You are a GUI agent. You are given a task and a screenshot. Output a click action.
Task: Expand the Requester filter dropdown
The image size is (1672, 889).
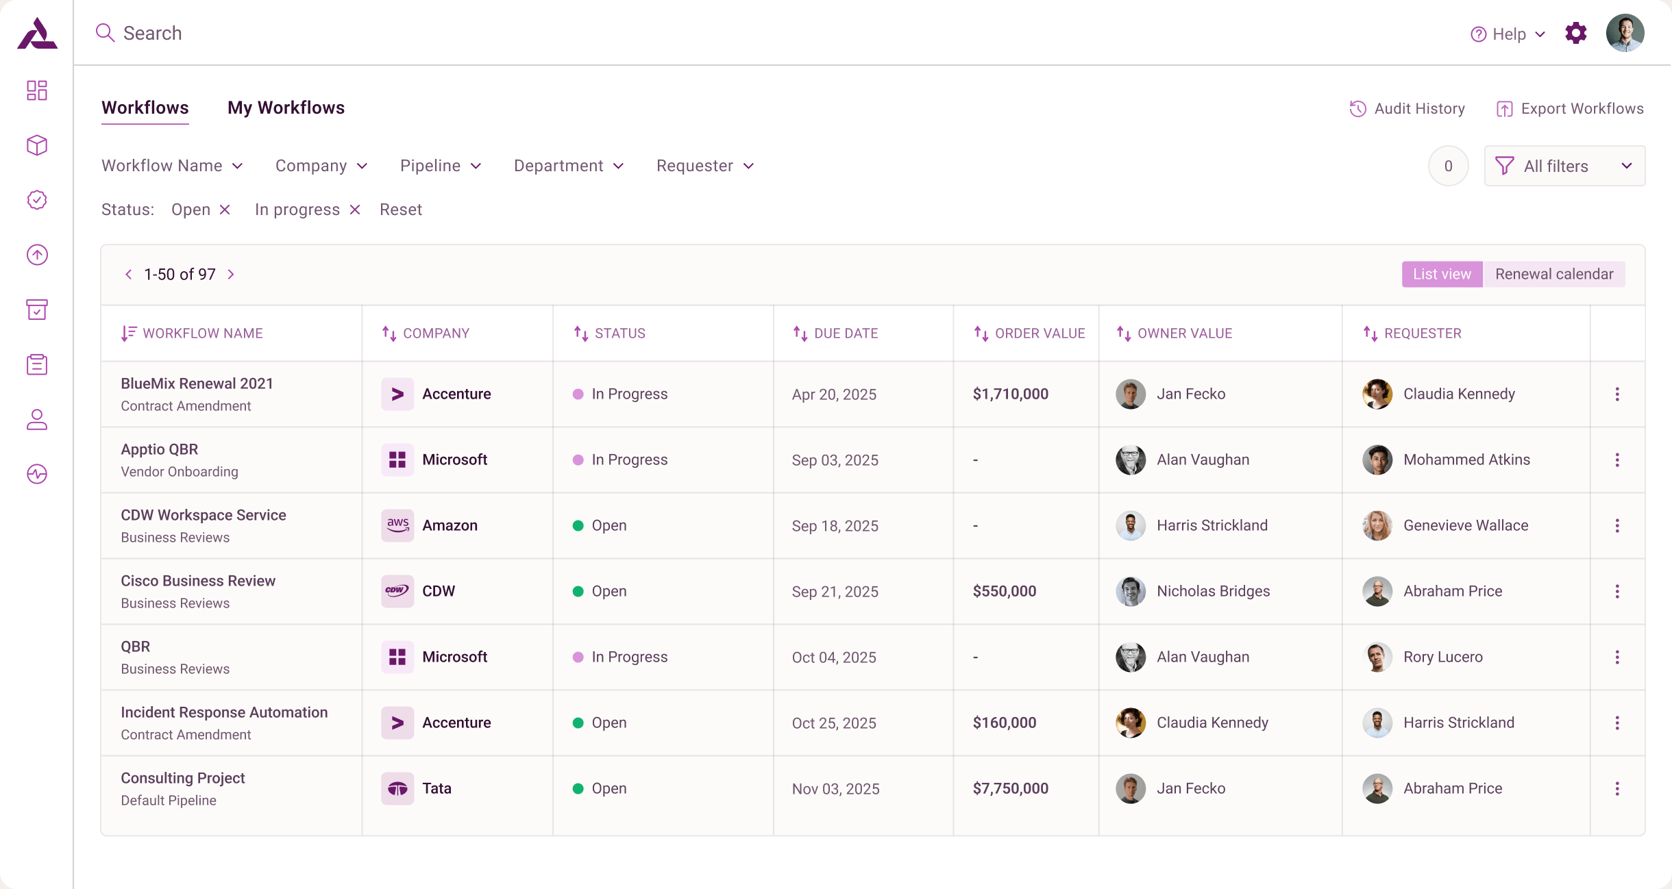[705, 166]
